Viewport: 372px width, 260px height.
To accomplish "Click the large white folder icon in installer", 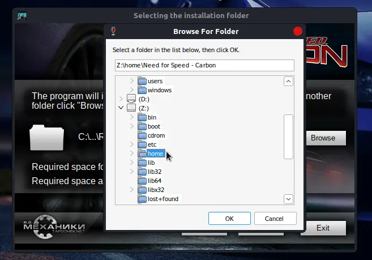I will pyautogui.click(x=47, y=138).
